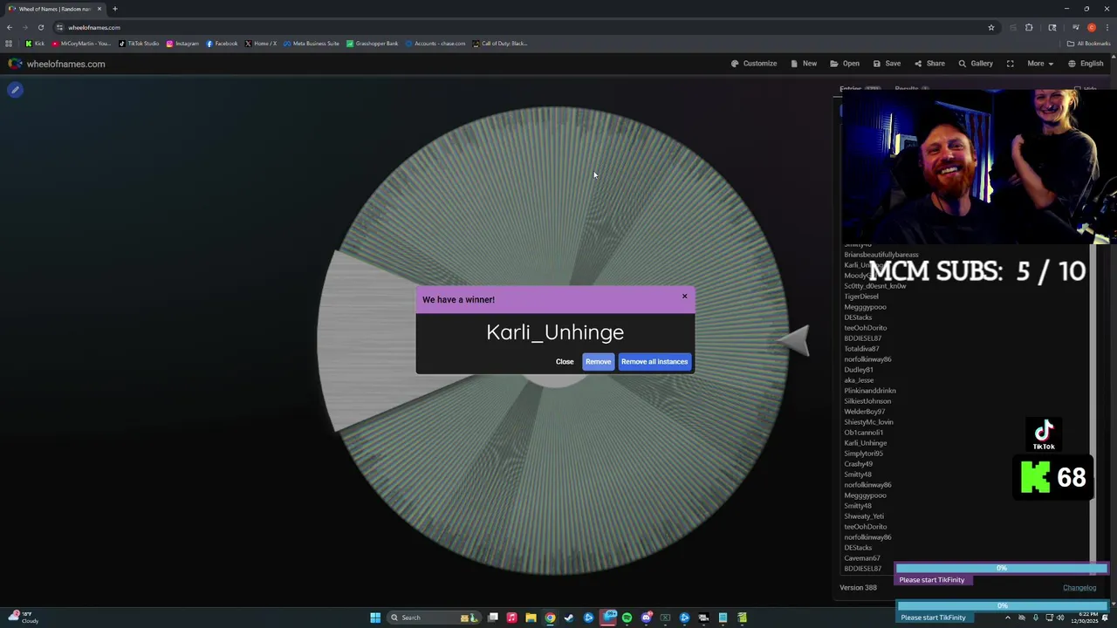1117x628 pixels.
Task: Open the Customize wheel settings
Action: pos(754,64)
